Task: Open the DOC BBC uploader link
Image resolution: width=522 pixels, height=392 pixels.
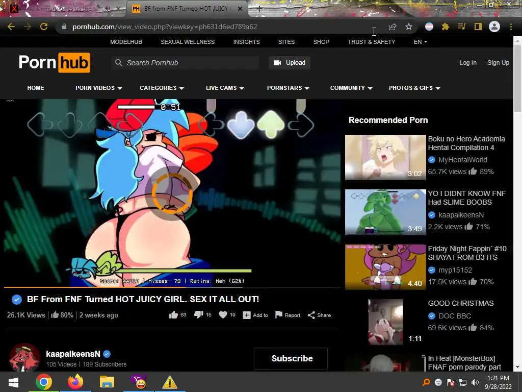Action: point(455,315)
